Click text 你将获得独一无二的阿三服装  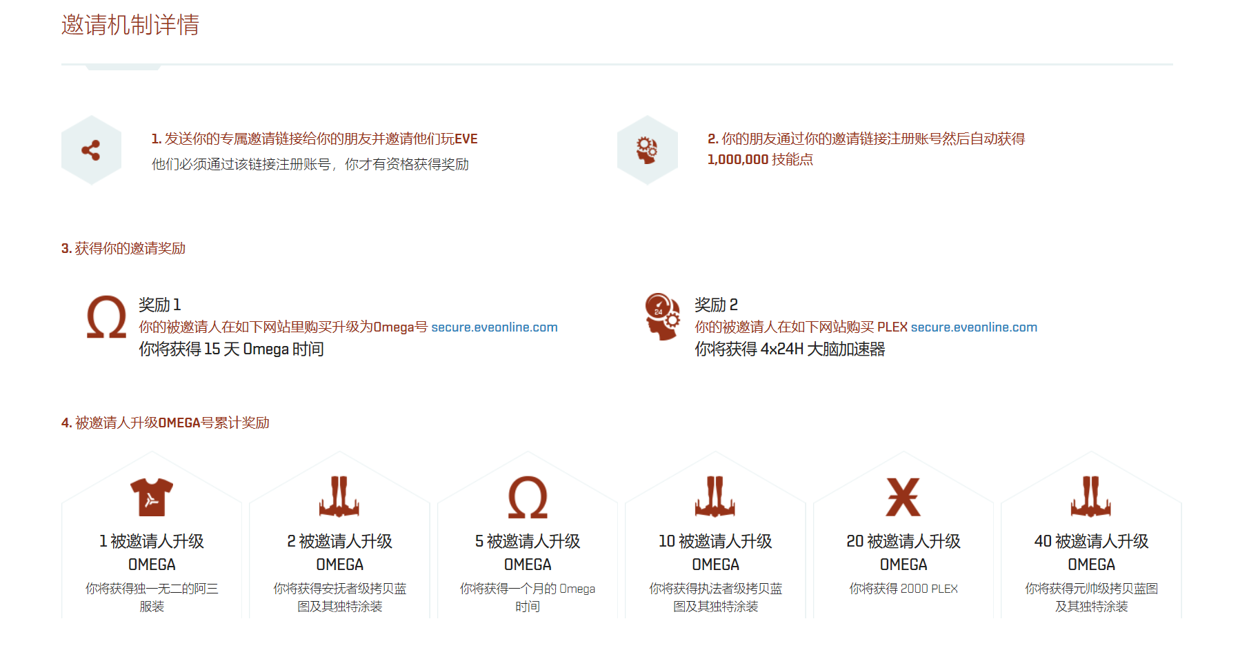click(x=152, y=598)
